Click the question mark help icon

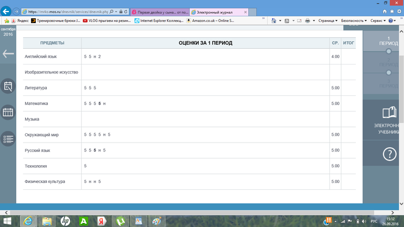click(389, 154)
